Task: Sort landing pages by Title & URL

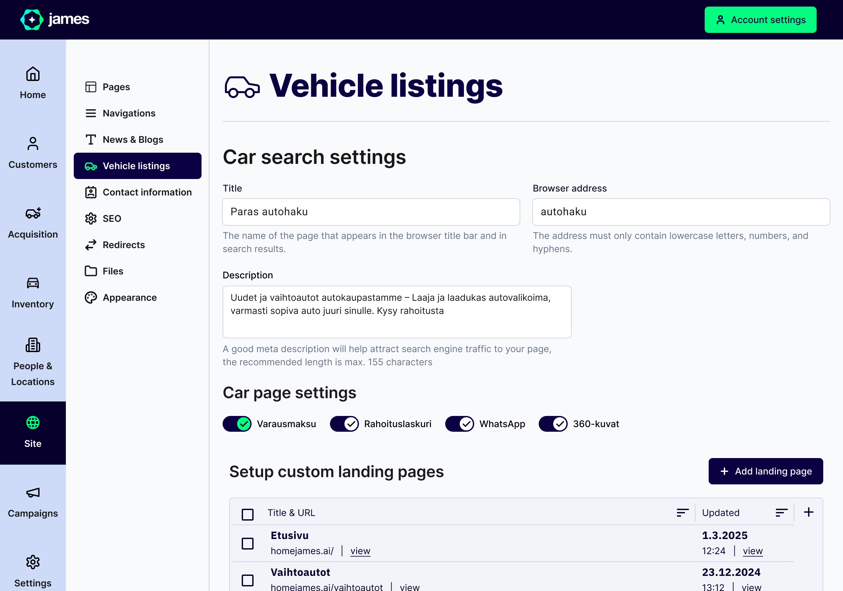Action: (682, 512)
